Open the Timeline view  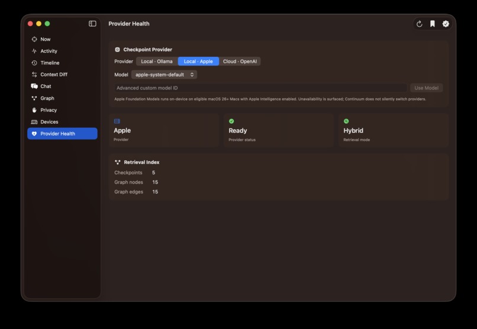(62, 63)
